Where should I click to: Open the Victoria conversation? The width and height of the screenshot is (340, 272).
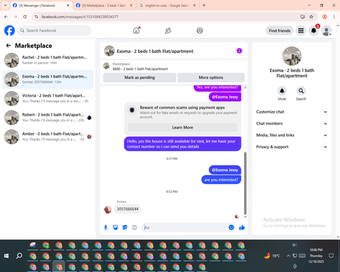(x=48, y=99)
